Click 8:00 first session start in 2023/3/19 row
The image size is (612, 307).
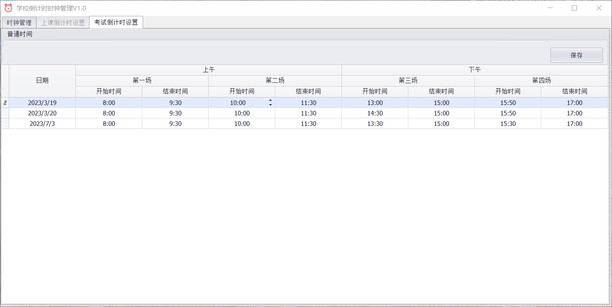[x=109, y=102]
